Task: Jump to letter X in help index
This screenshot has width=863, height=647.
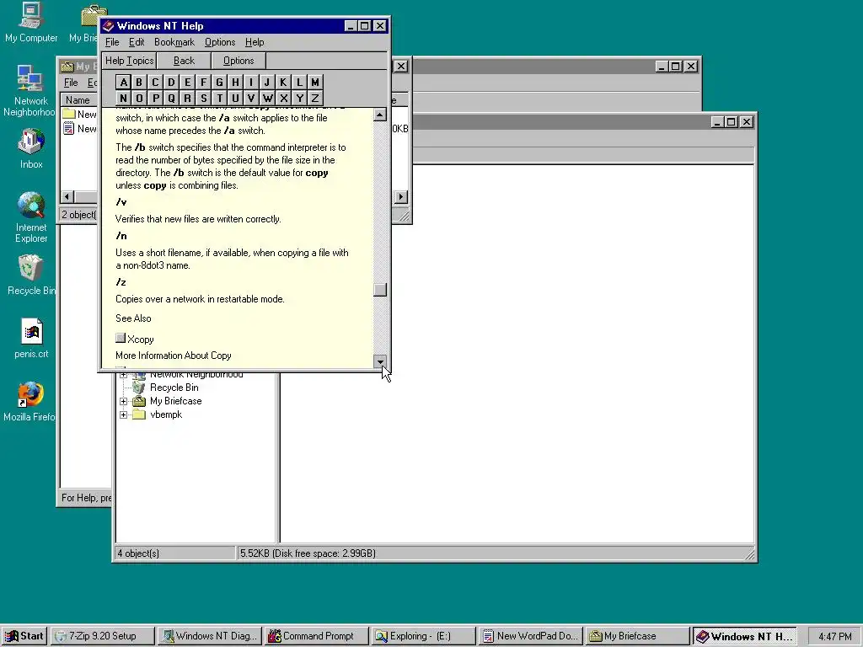Action: 283,98
